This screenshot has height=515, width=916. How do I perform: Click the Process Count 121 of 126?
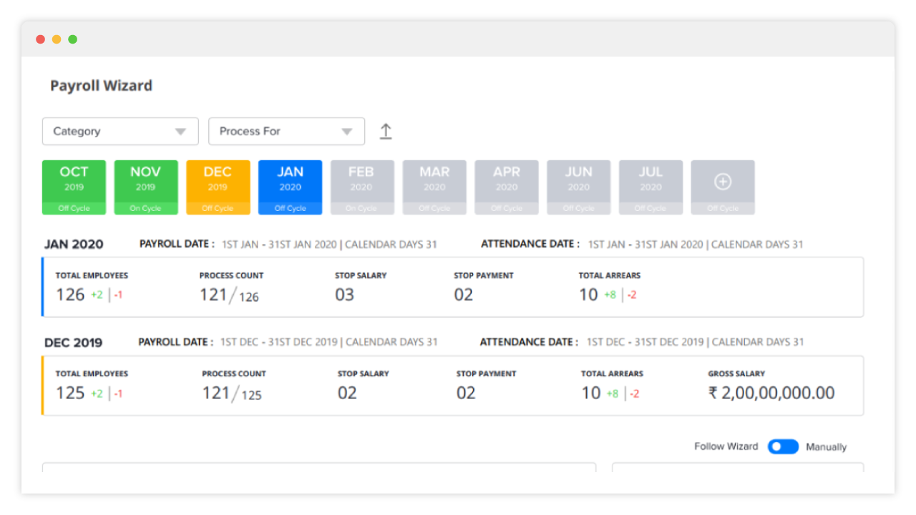228,293
